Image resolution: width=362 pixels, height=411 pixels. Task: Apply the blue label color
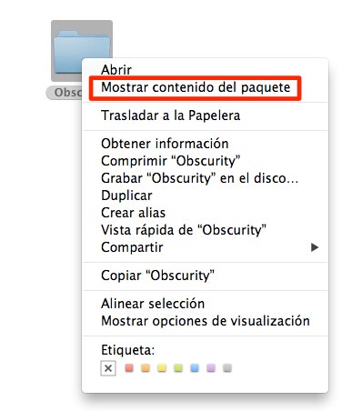click(195, 368)
